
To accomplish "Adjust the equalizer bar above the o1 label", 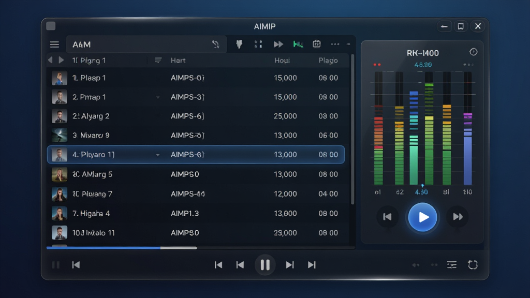I will coord(378,128).
